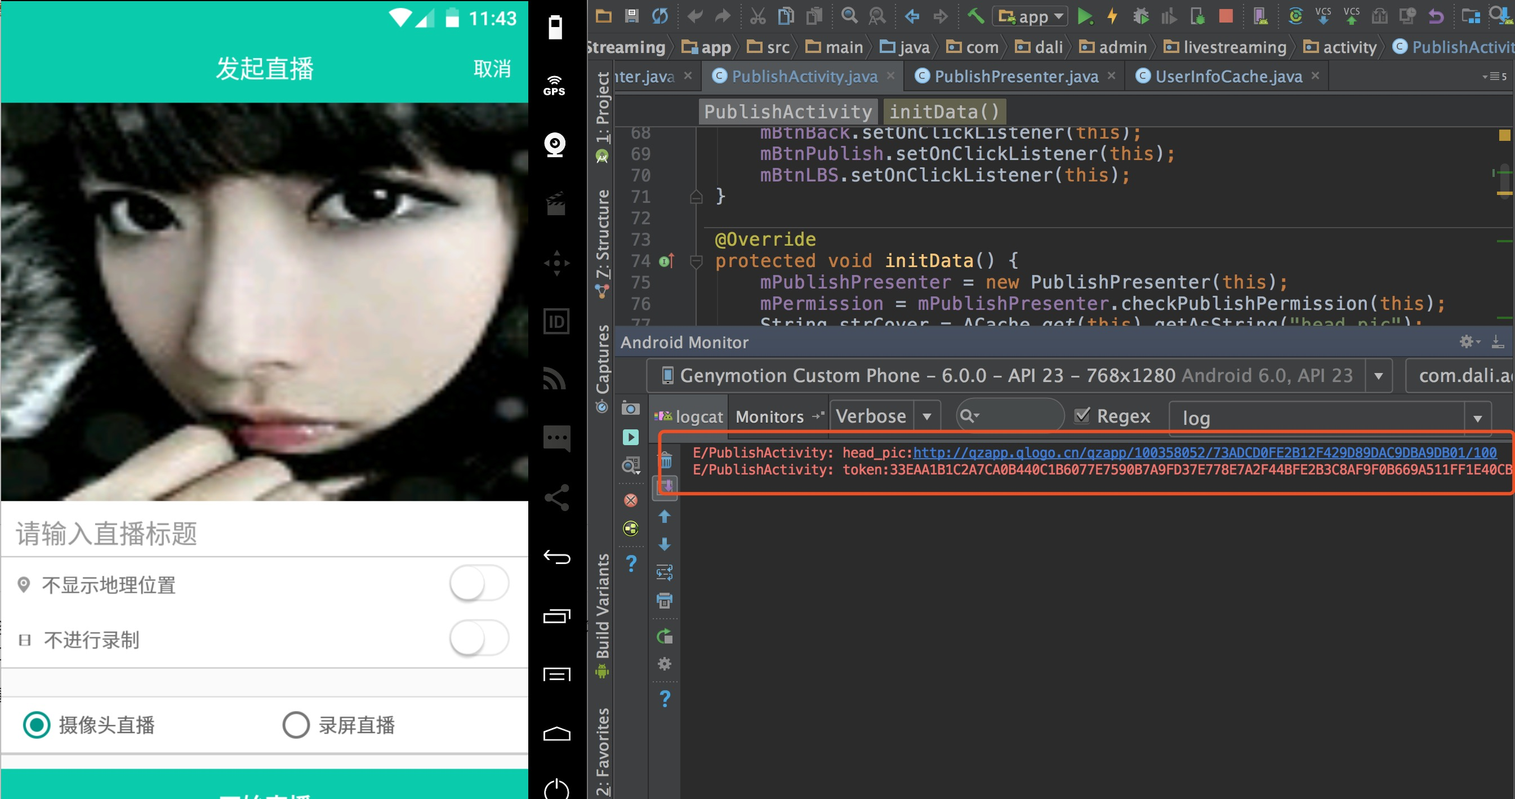Screen dimensions: 1515x799
Task: Open the app run configuration dropdown
Action: click(1031, 16)
